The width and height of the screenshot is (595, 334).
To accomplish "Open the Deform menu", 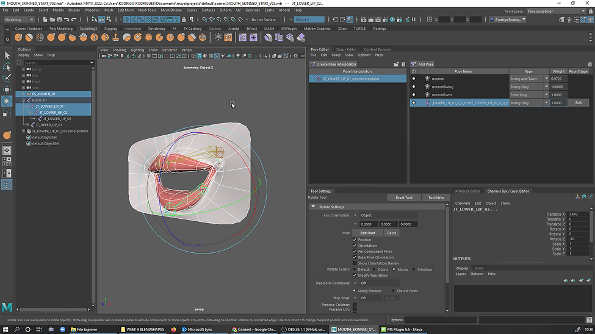I will pos(225,10).
